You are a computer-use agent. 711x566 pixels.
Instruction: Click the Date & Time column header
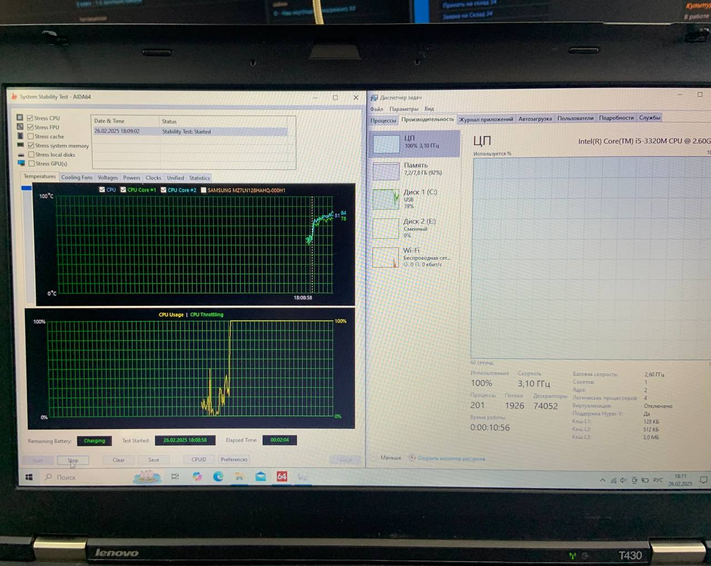[126, 121]
